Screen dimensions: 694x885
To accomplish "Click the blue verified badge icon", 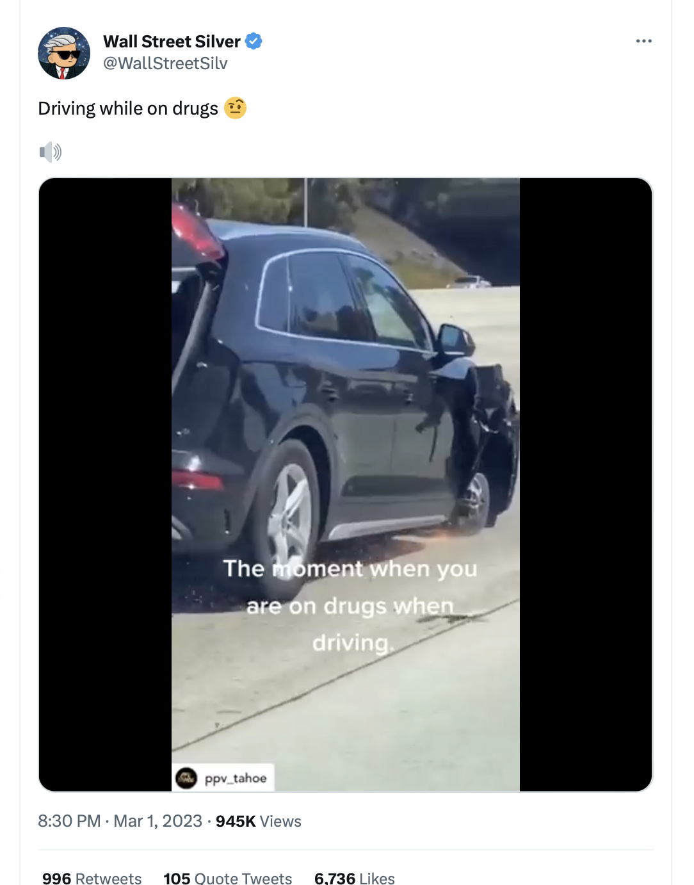I will (x=254, y=41).
